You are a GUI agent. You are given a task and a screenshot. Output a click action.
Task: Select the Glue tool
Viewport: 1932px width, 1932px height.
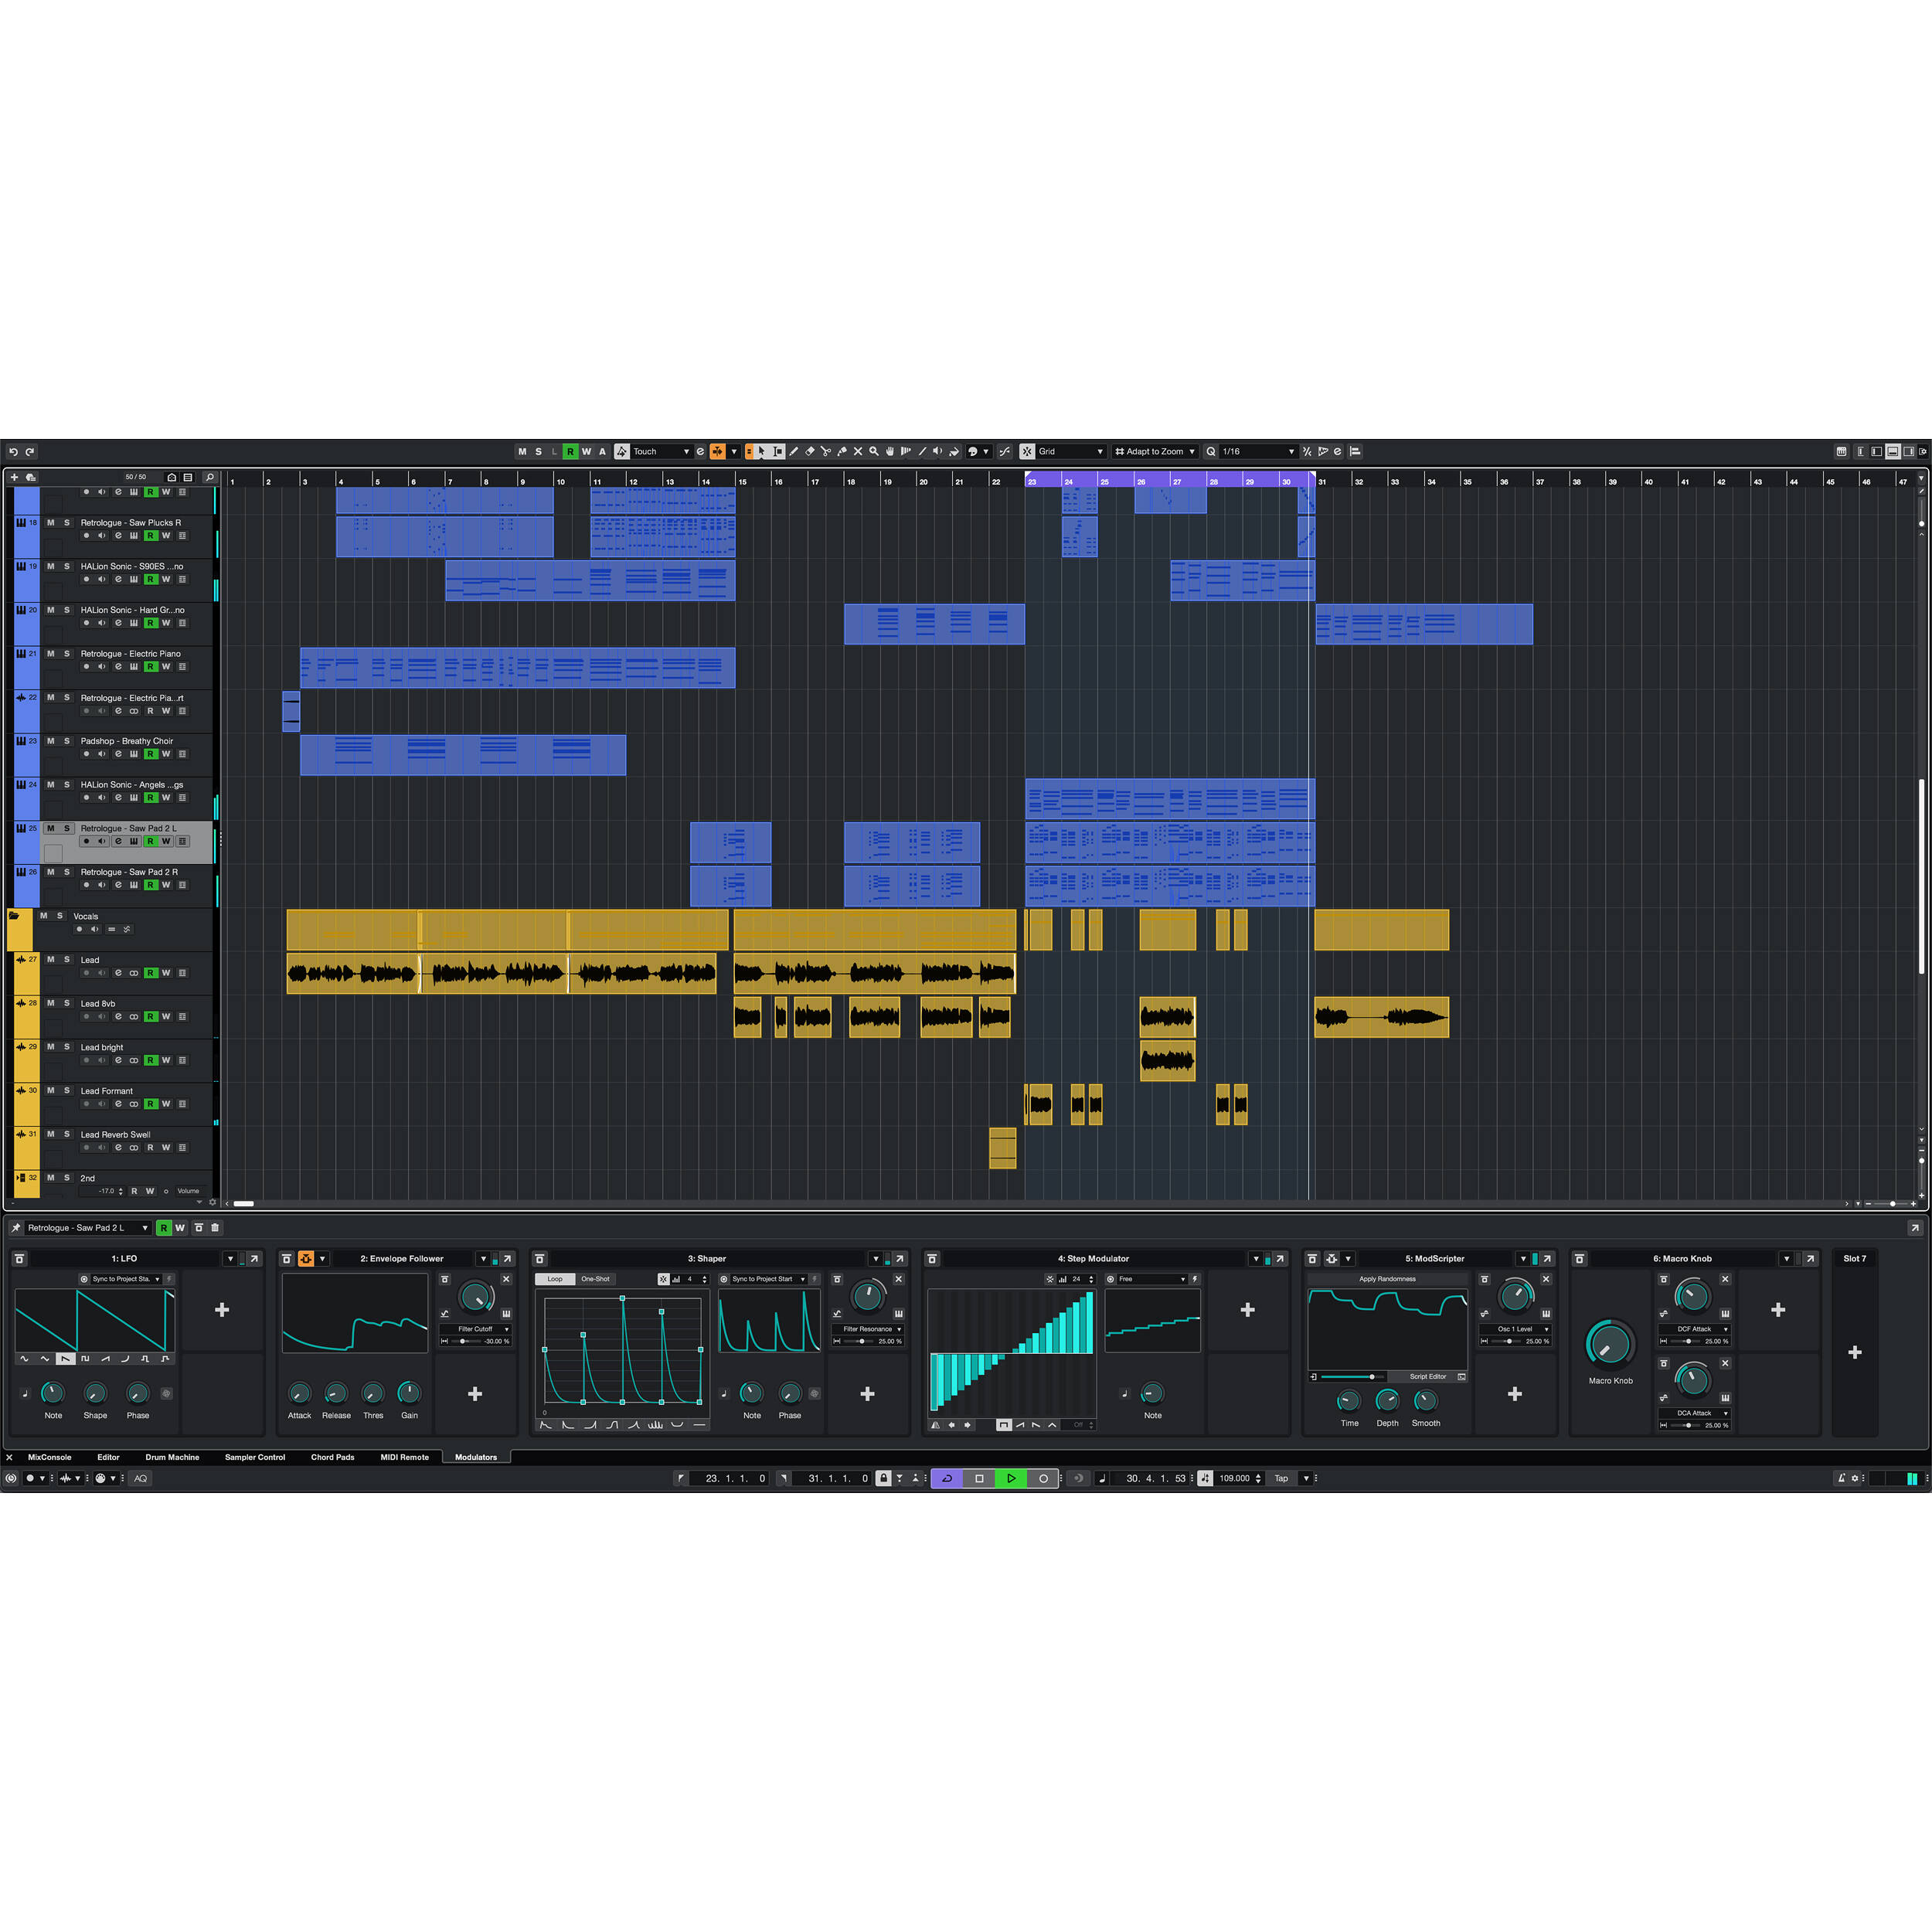coord(843,451)
